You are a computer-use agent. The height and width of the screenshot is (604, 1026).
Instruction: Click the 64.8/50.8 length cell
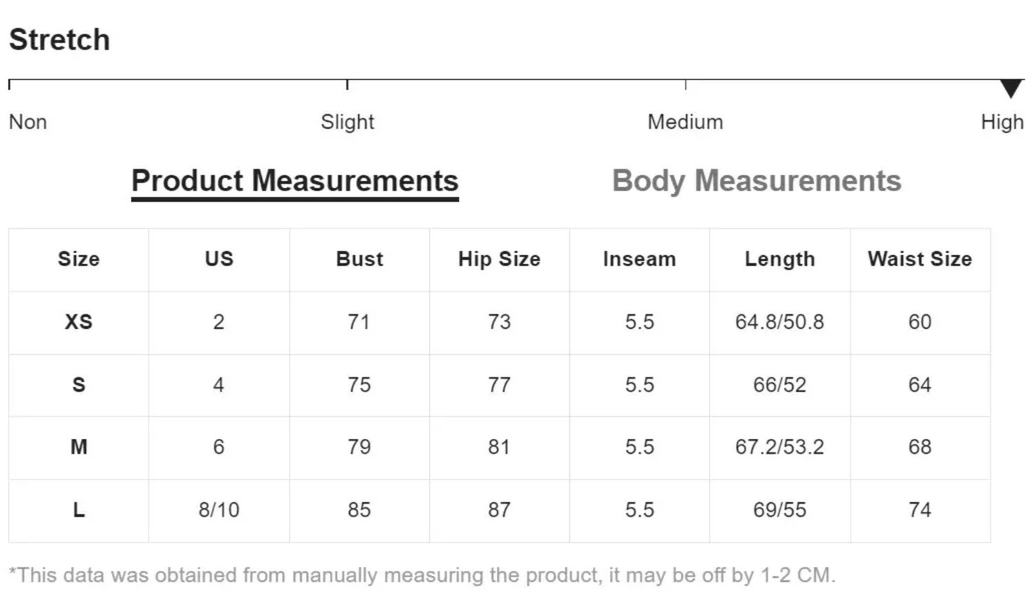(x=780, y=322)
